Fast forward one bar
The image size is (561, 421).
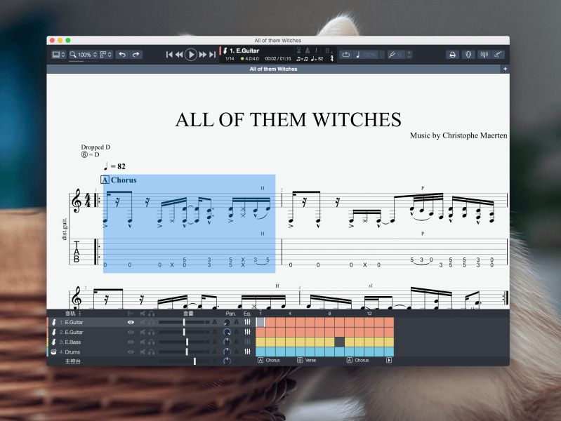tap(202, 54)
